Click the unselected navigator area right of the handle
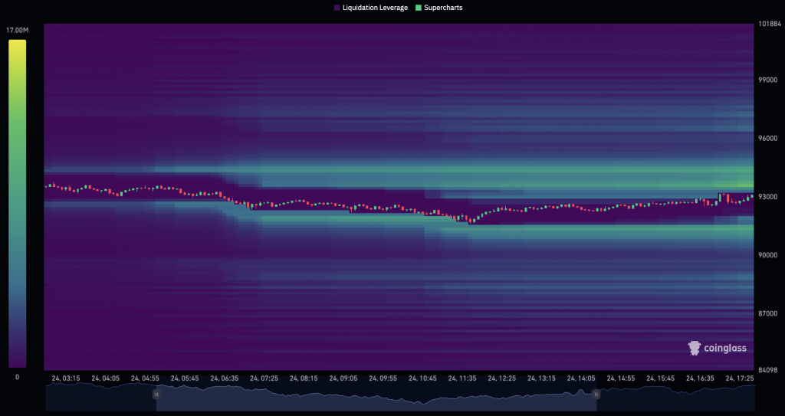This screenshot has height=416, width=785. [x=675, y=398]
